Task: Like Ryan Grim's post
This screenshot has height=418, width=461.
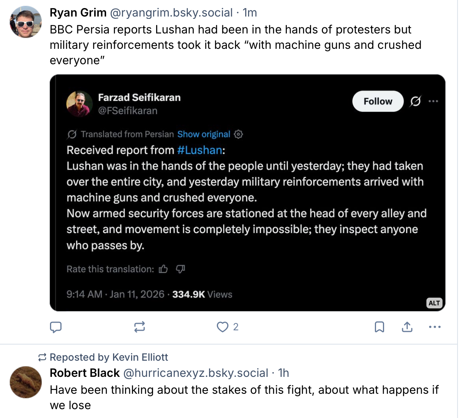Action: pyautogui.click(x=223, y=327)
